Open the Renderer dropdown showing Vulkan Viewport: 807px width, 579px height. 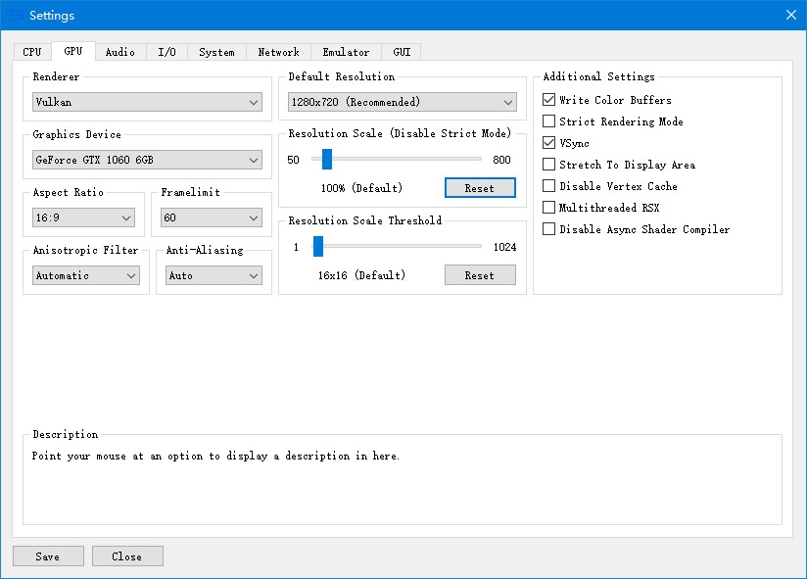click(147, 102)
